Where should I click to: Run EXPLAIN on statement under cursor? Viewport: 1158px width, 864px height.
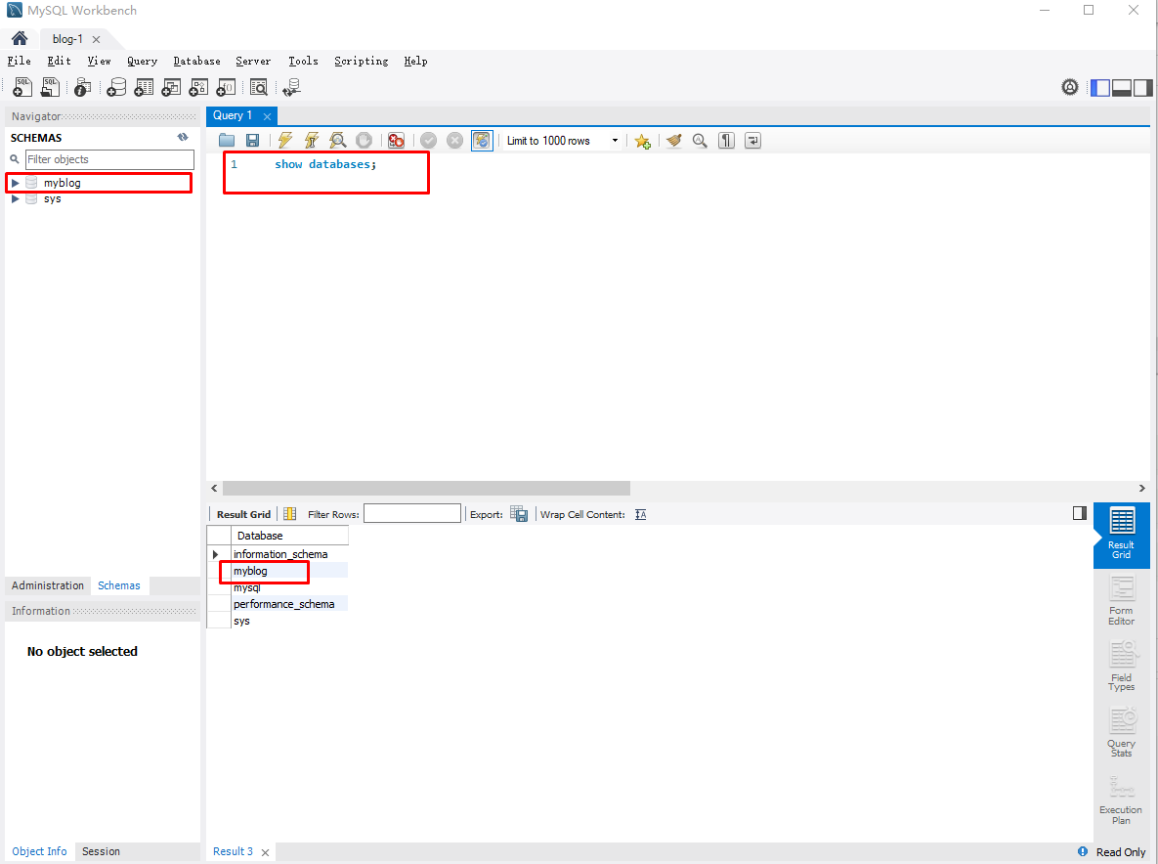coord(337,141)
